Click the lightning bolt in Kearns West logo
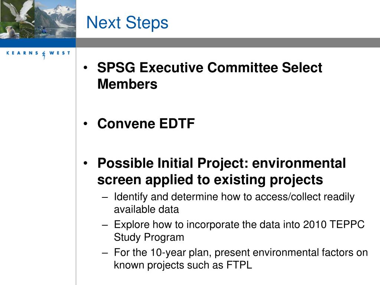Screen dimensions: 380x285 coord(44,55)
